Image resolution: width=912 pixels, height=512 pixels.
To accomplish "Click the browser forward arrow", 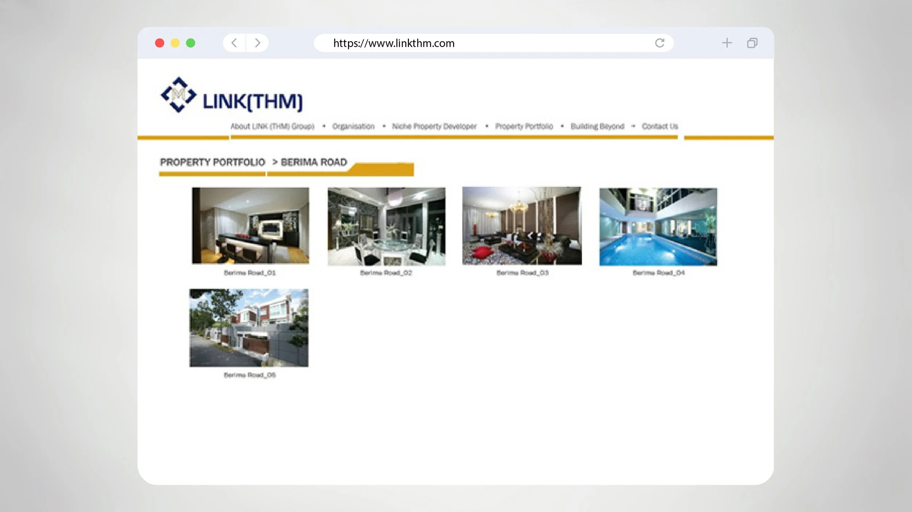I will click(258, 43).
